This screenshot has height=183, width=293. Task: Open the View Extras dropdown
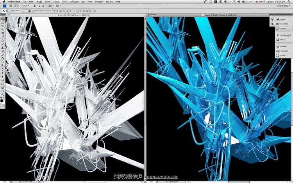click(17, 6)
